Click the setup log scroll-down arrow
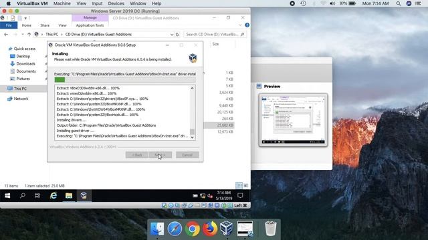The width and height of the screenshot is (428, 240). [x=192, y=137]
